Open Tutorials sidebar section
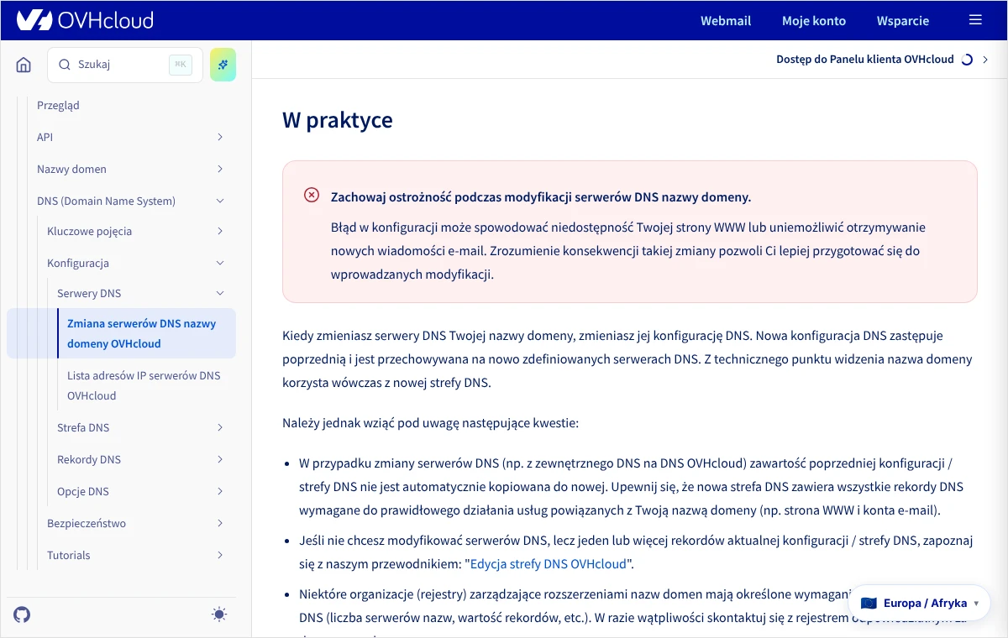Screen dimensions: 1008x638 pos(69,555)
